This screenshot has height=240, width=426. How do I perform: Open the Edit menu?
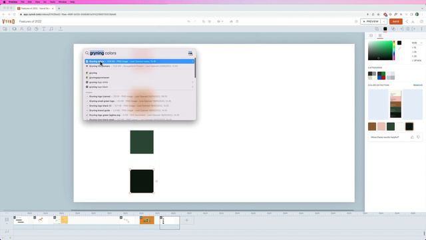[x=29, y=2]
